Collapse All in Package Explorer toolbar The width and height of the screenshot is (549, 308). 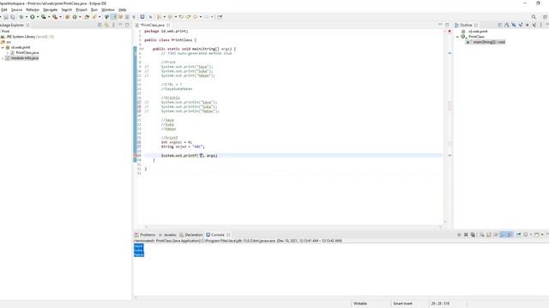click(x=100, y=25)
